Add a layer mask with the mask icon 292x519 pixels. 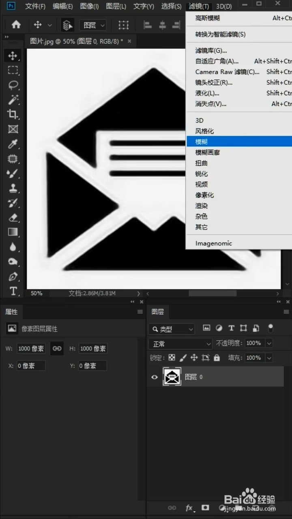(x=206, y=507)
